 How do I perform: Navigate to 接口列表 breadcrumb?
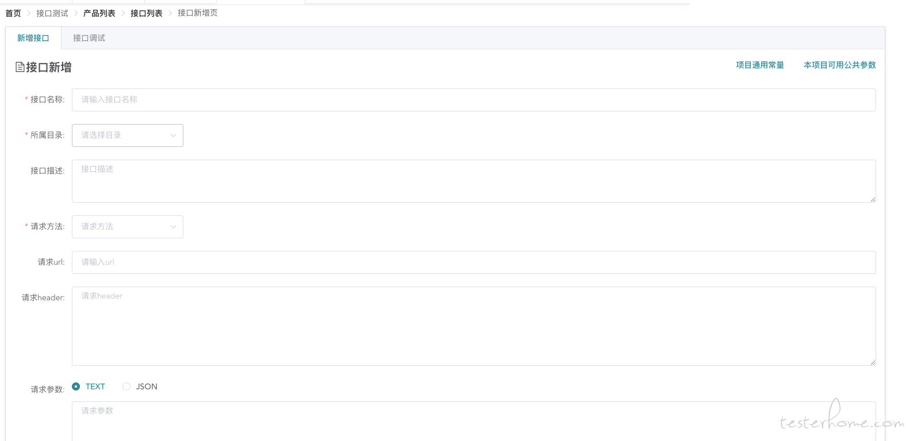click(147, 13)
